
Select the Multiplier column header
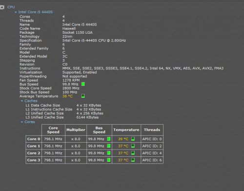pos(76,130)
